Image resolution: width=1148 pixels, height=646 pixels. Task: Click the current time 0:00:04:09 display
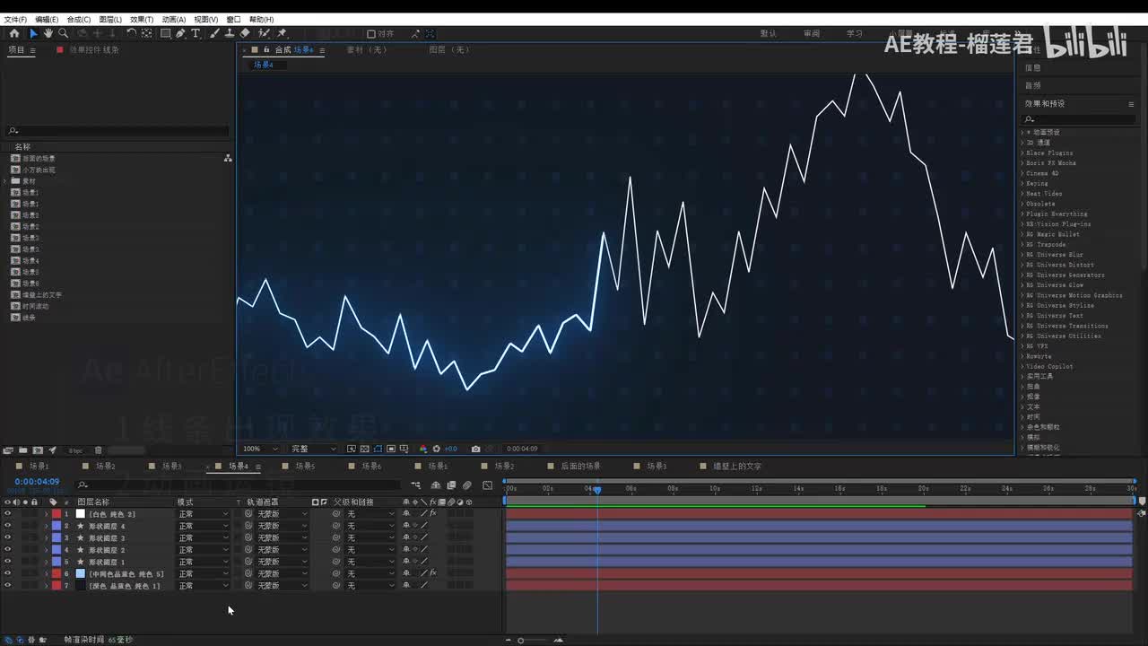click(37, 482)
